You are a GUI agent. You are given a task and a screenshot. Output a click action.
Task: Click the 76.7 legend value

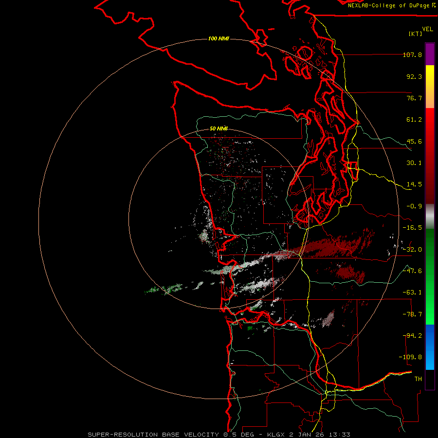[x=414, y=98]
